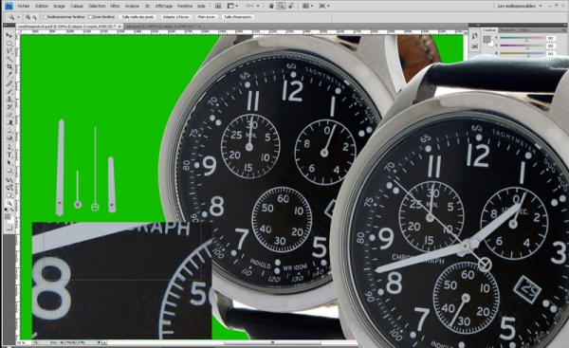Select the 3D Rotate tool

pyautogui.click(x=9, y=179)
